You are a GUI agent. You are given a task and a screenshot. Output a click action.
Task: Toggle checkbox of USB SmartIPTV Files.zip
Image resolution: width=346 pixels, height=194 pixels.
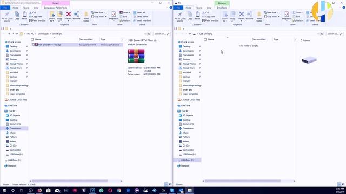34,44
